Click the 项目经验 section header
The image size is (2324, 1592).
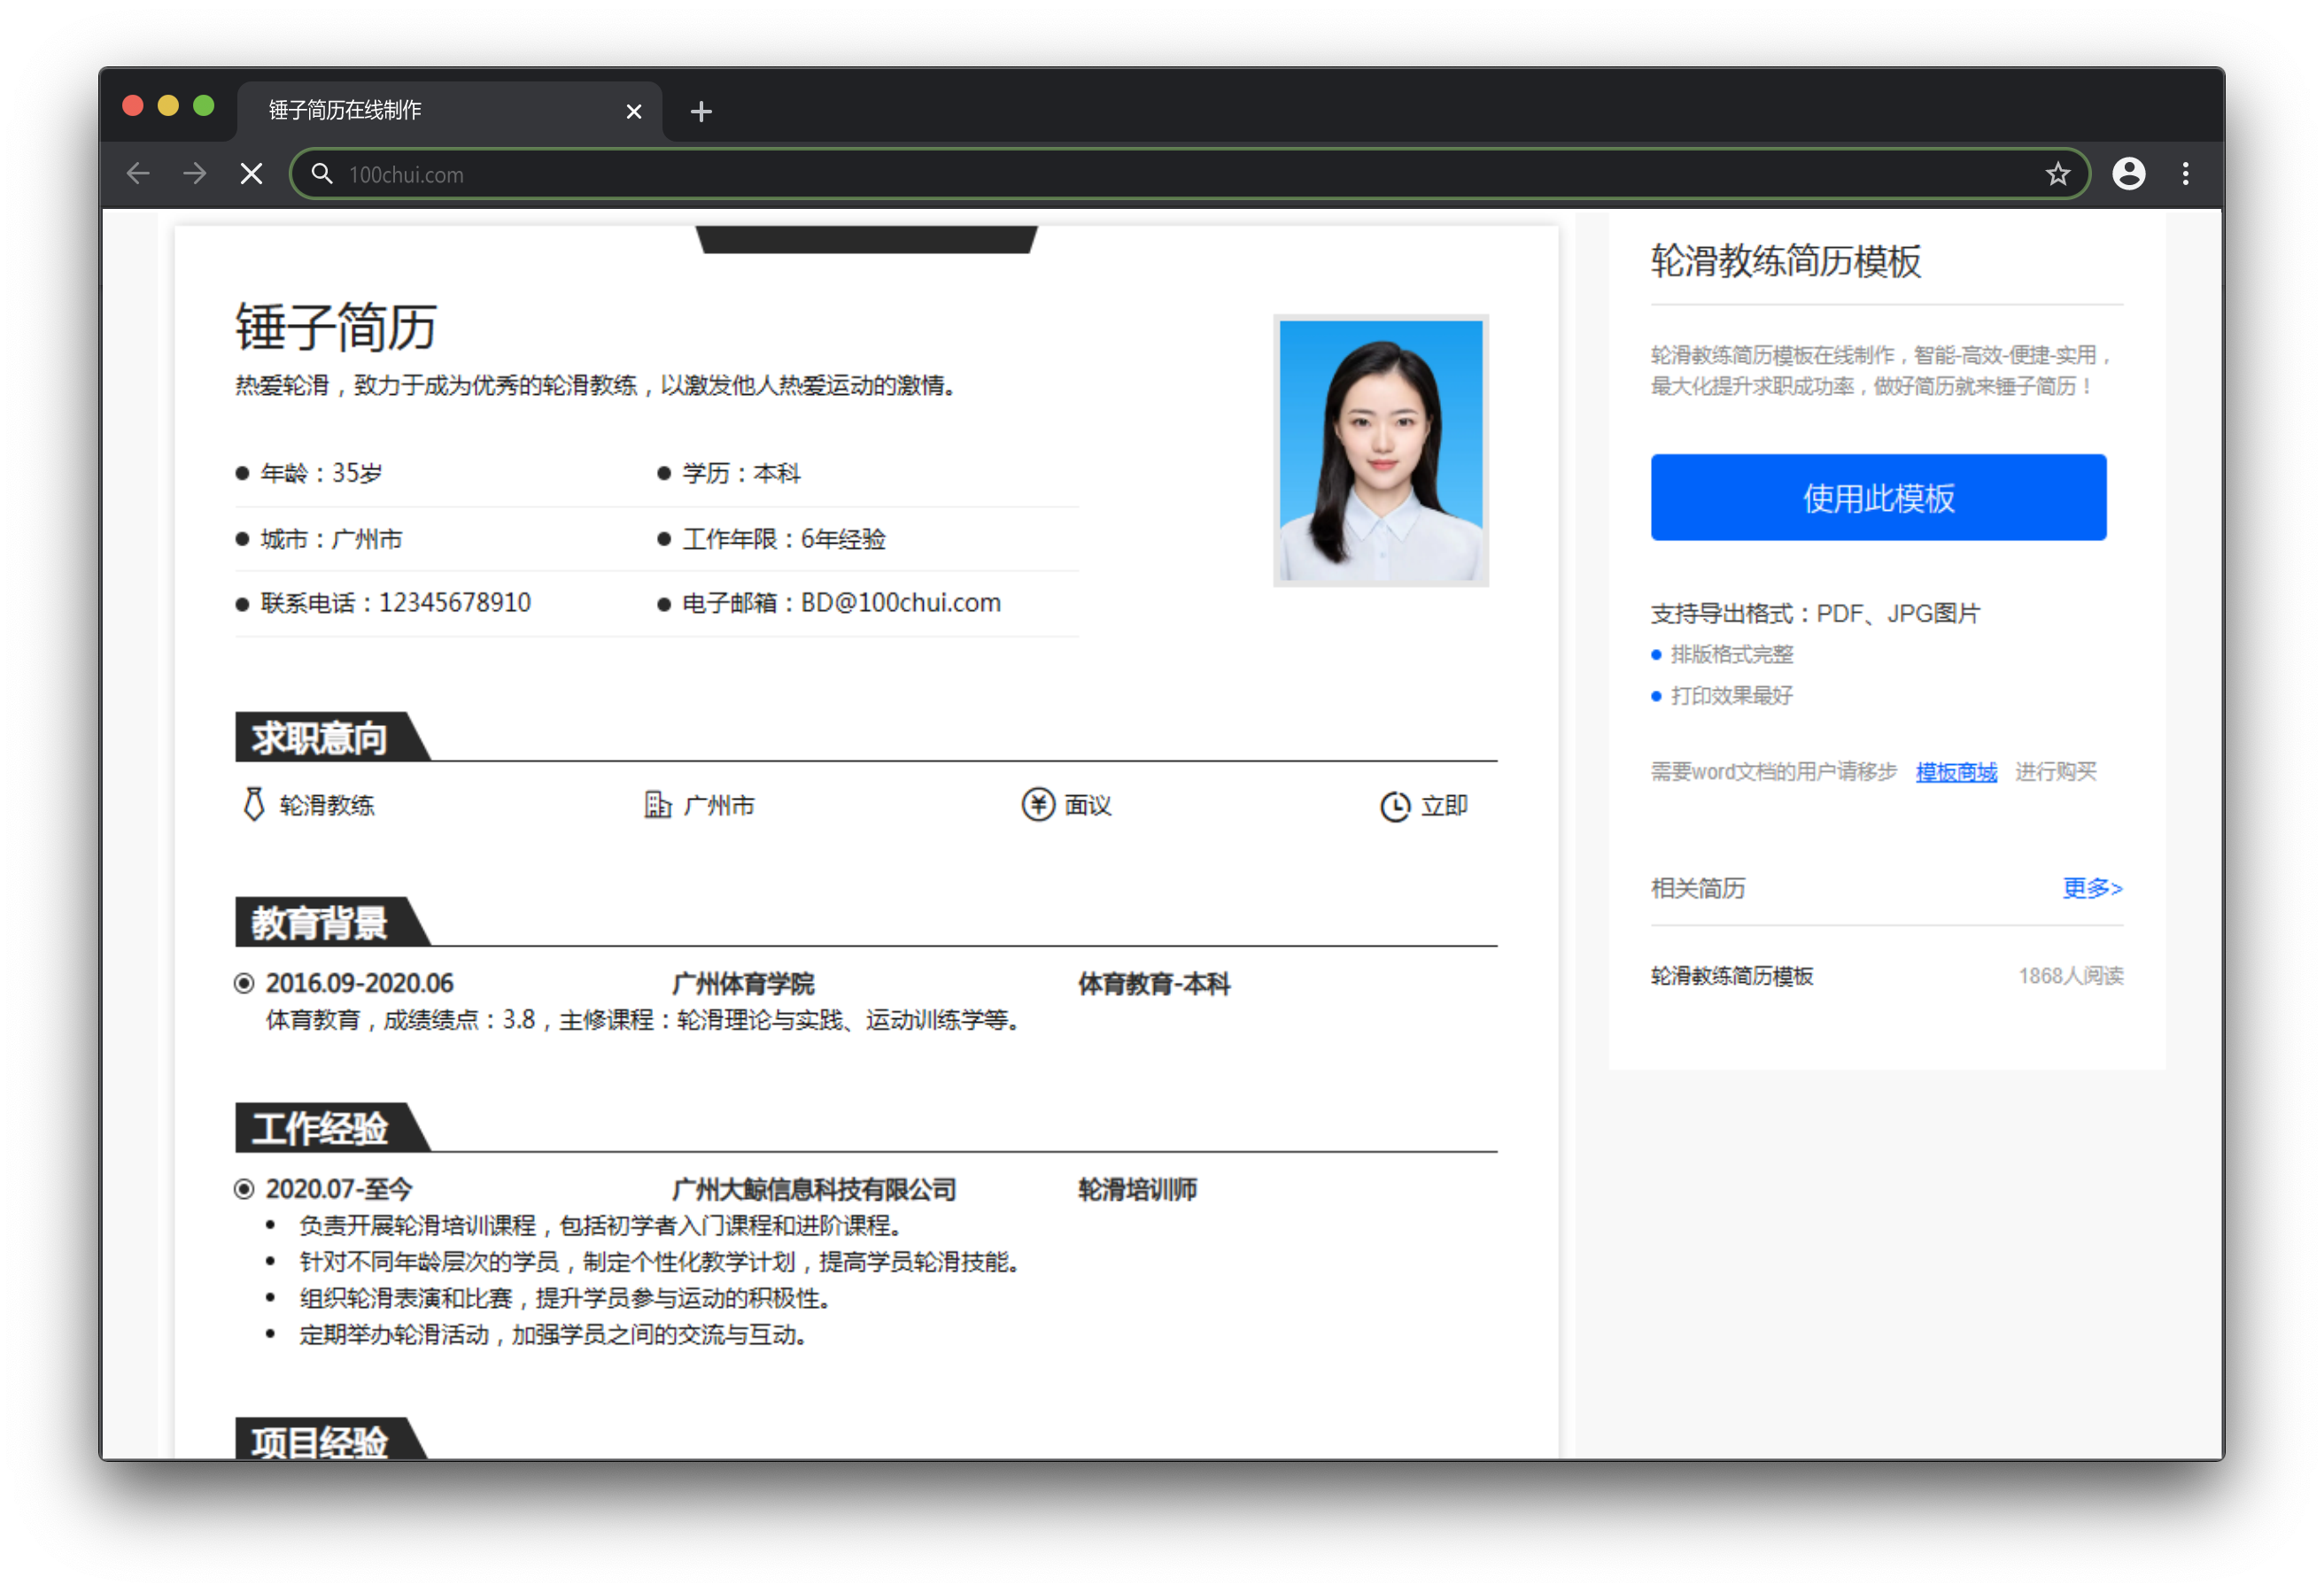click(x=332, y=1439)
